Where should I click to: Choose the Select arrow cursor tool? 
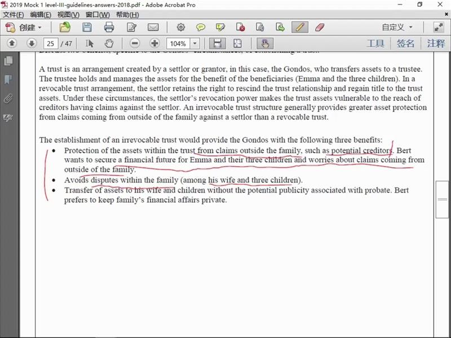click(x=89, y=43)
